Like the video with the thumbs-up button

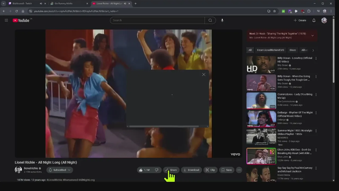(145, 170)
